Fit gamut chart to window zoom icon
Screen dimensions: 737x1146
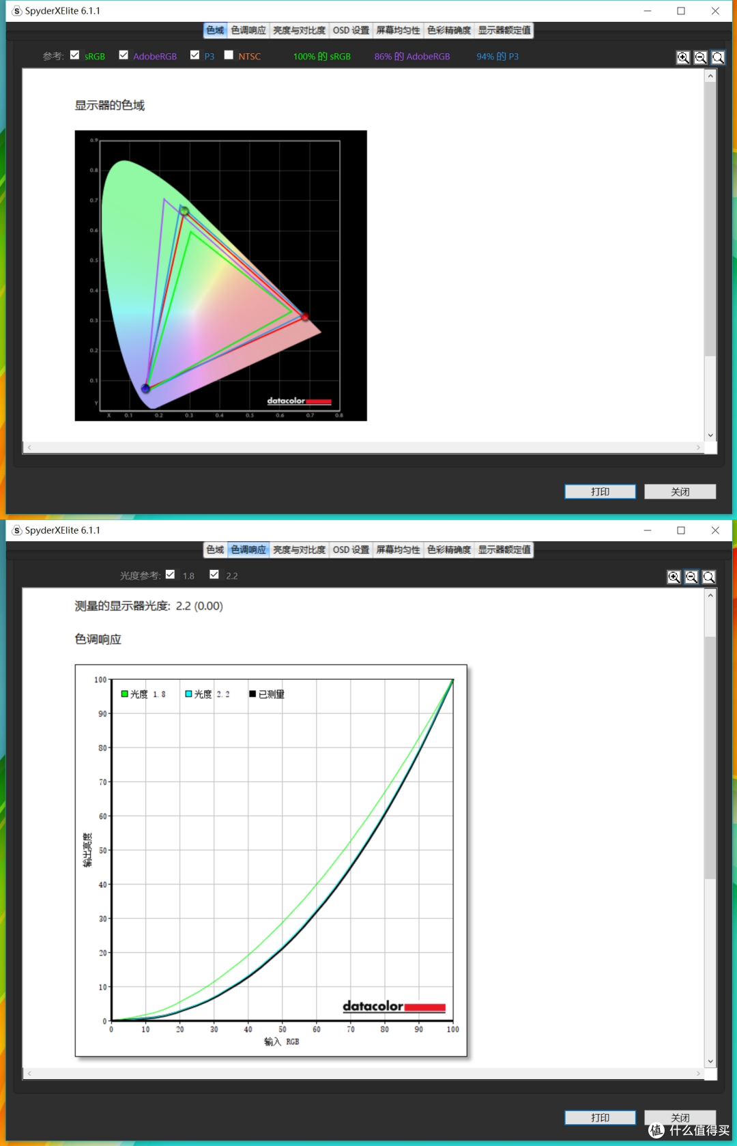tap(718, 58)
